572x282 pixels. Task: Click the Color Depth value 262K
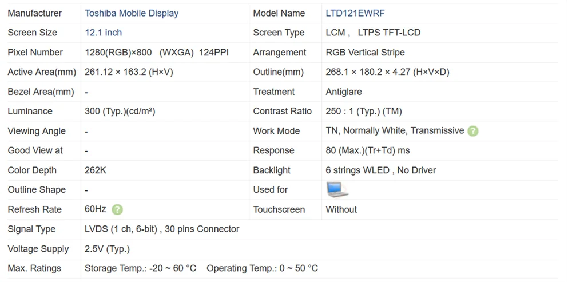[x=96, y=170]
